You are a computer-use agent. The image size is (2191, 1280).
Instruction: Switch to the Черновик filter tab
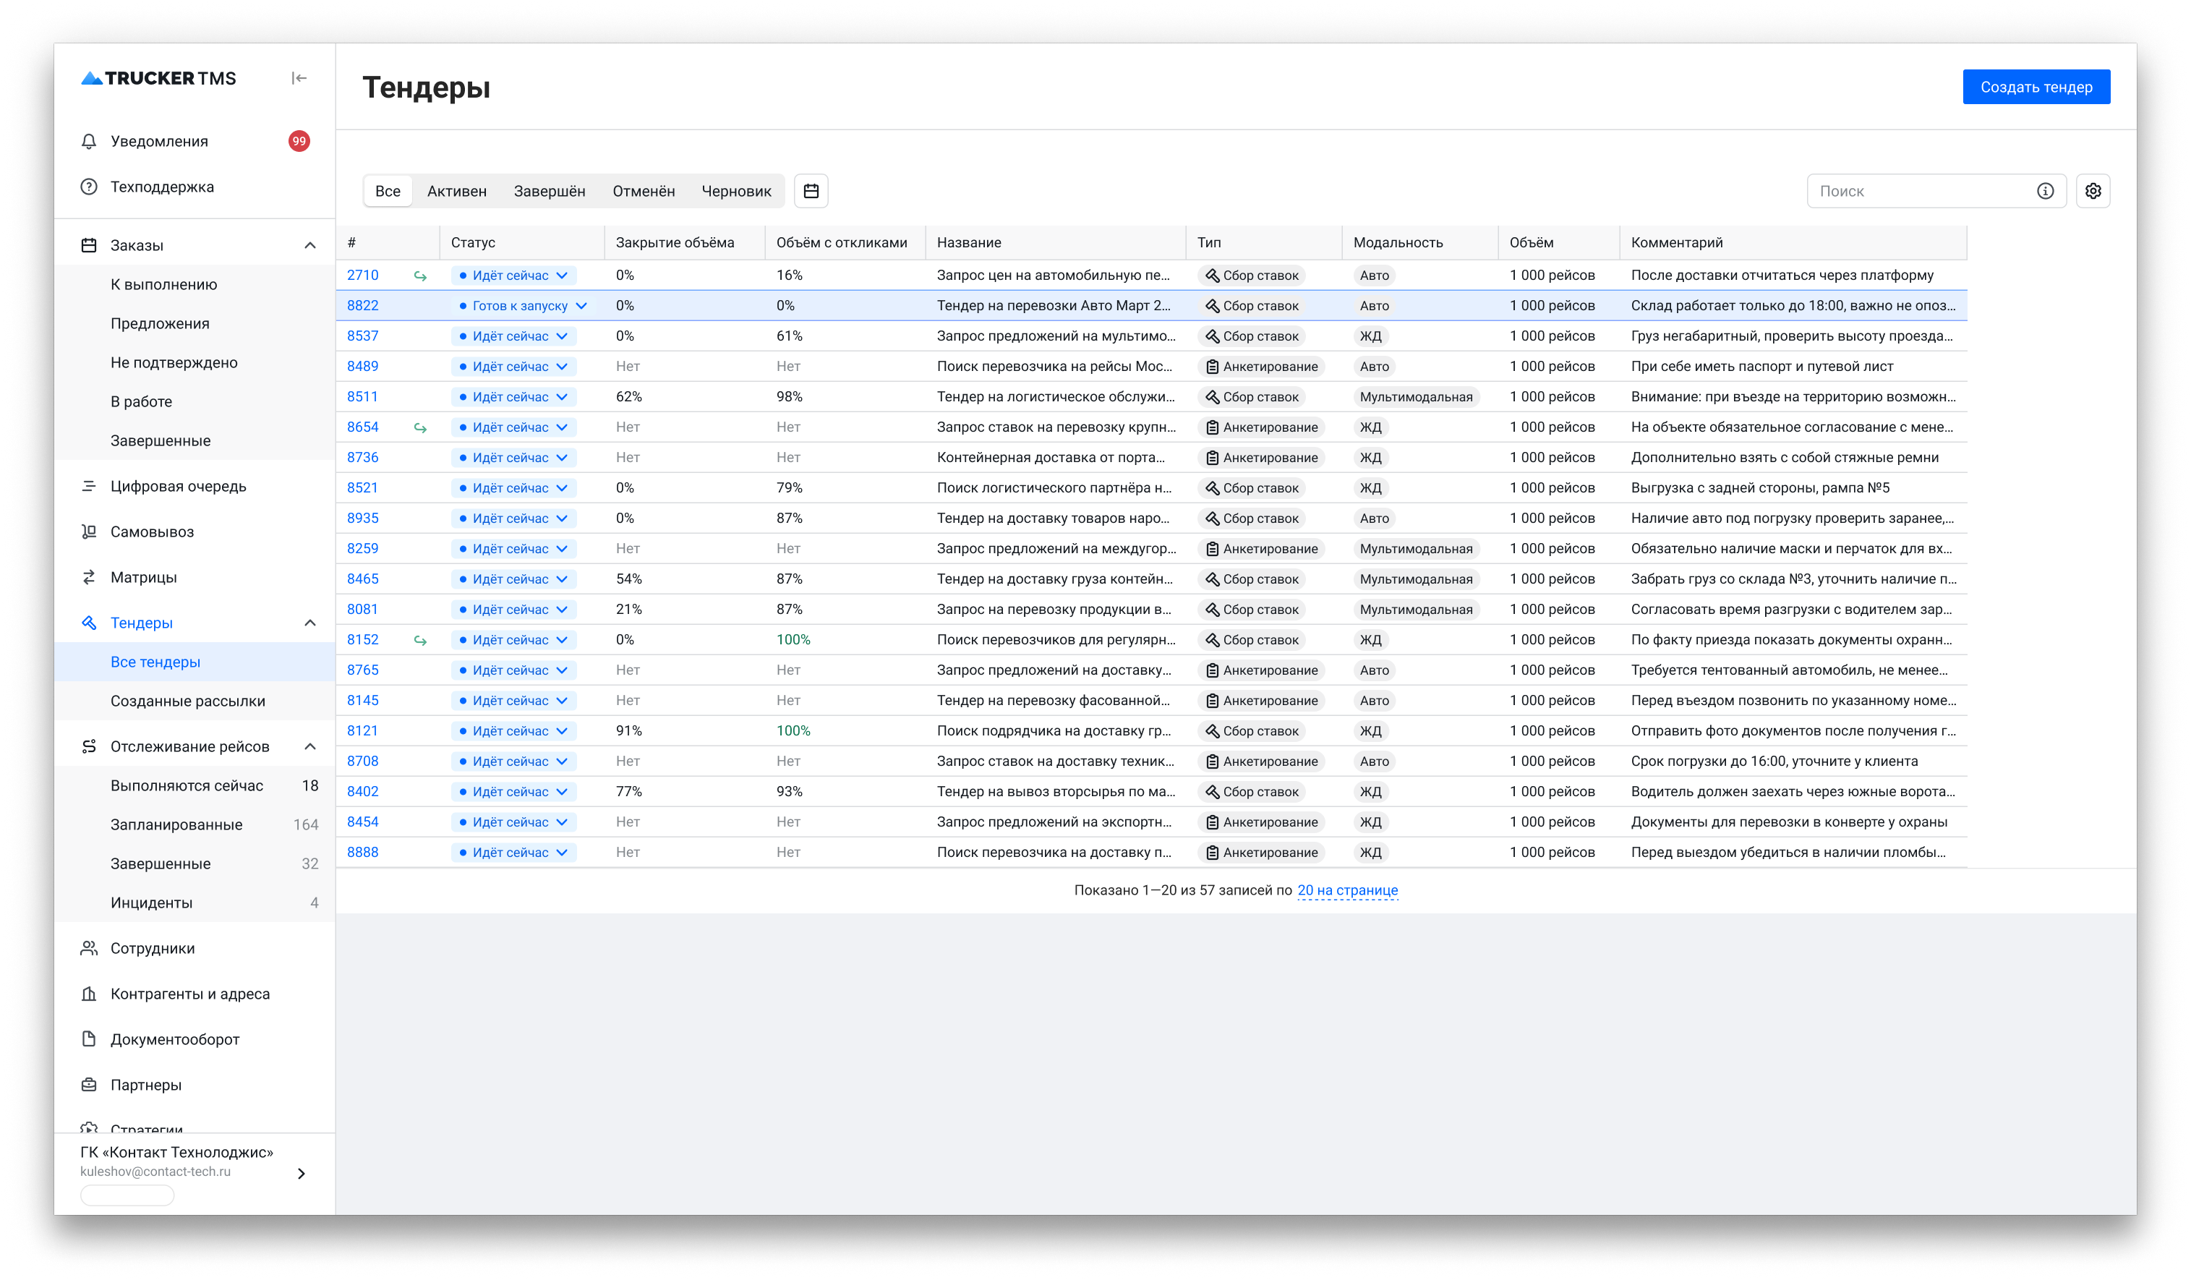735,192
